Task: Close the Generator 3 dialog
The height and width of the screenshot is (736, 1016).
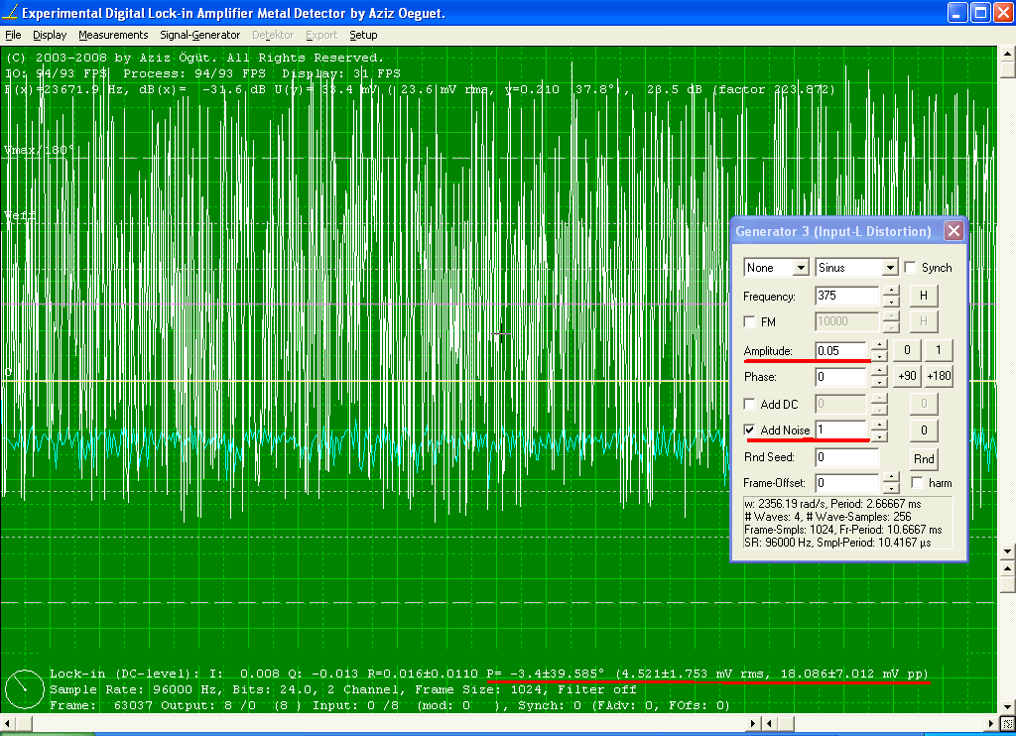Action: click(x=952, y=231)
